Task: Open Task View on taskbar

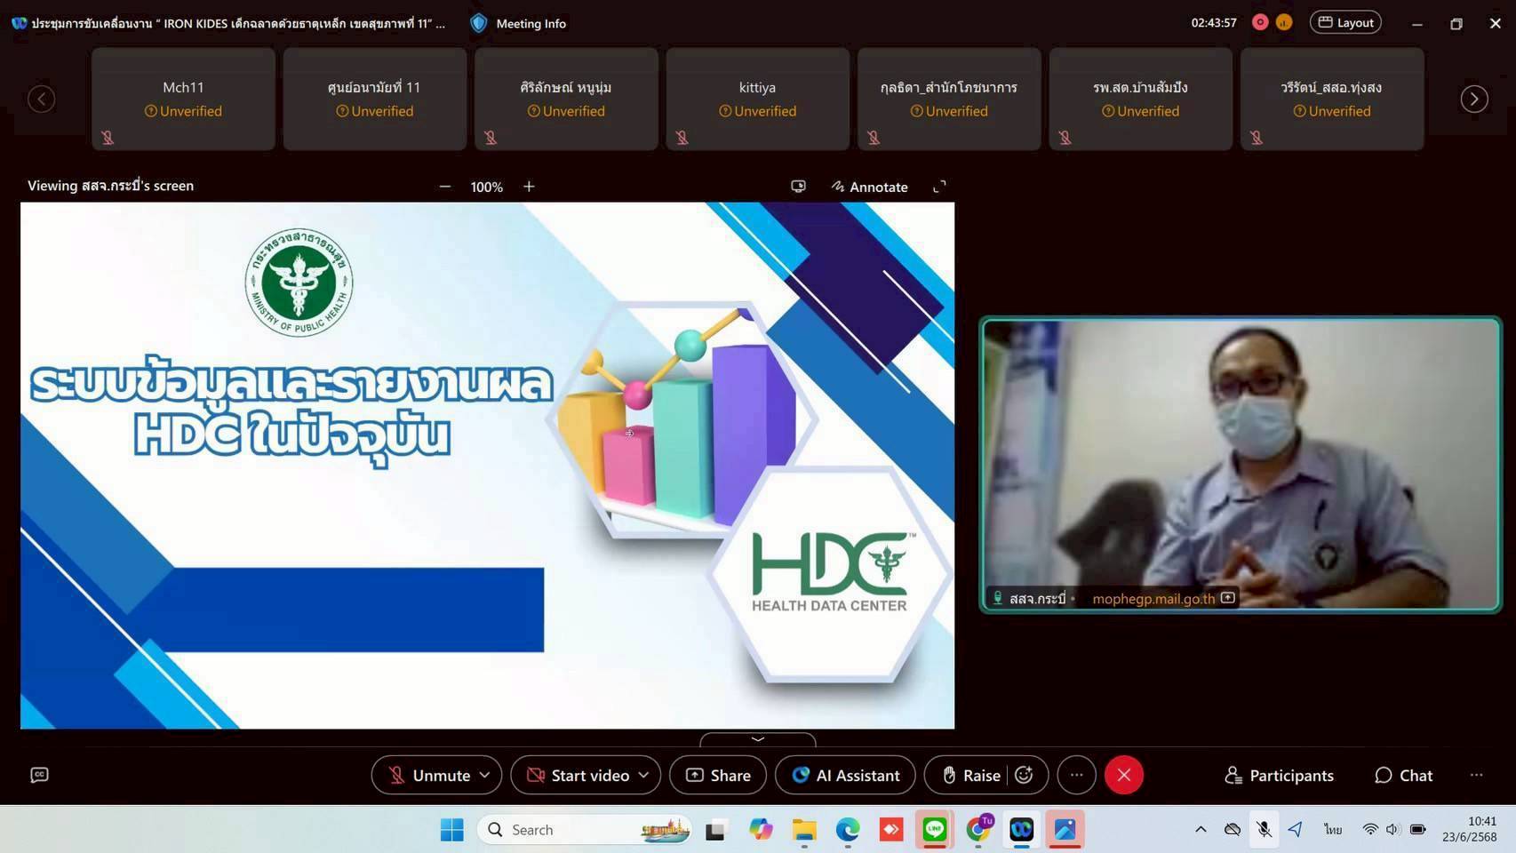Action: pos(715,830)
